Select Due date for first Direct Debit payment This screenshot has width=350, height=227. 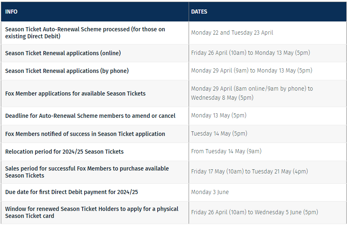pyautogui.click(x=71, y=192)
